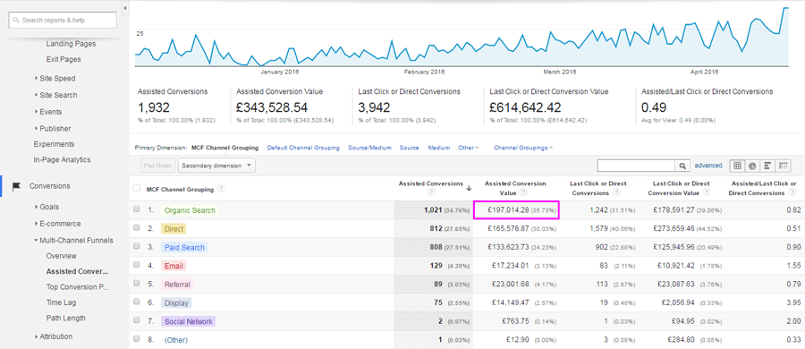Open the Direct channel link
805x349 pixels.
173,229
